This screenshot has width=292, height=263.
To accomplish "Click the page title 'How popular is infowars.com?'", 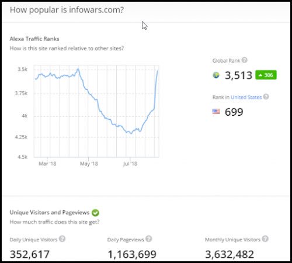I will coord(67,10).
